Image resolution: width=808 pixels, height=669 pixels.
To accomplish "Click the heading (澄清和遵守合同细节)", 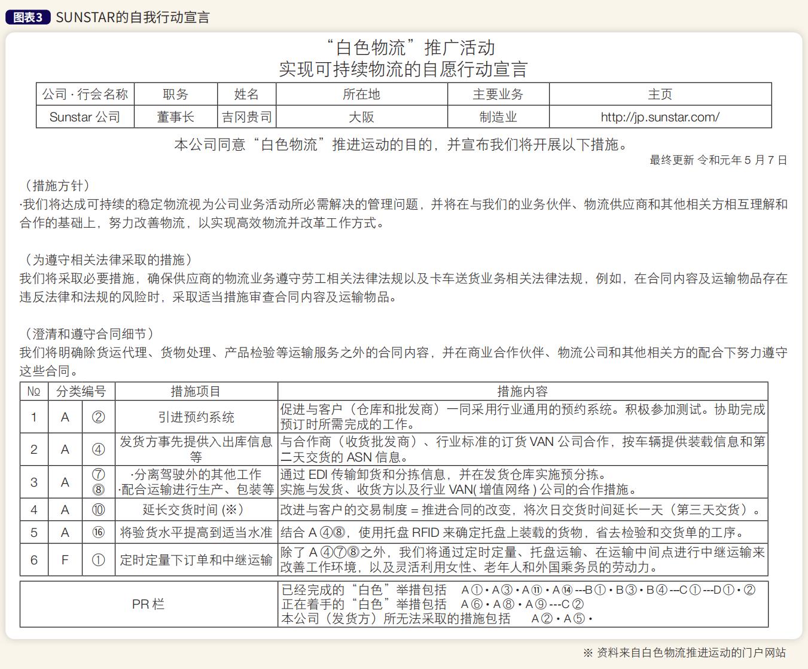I will 90,334.
